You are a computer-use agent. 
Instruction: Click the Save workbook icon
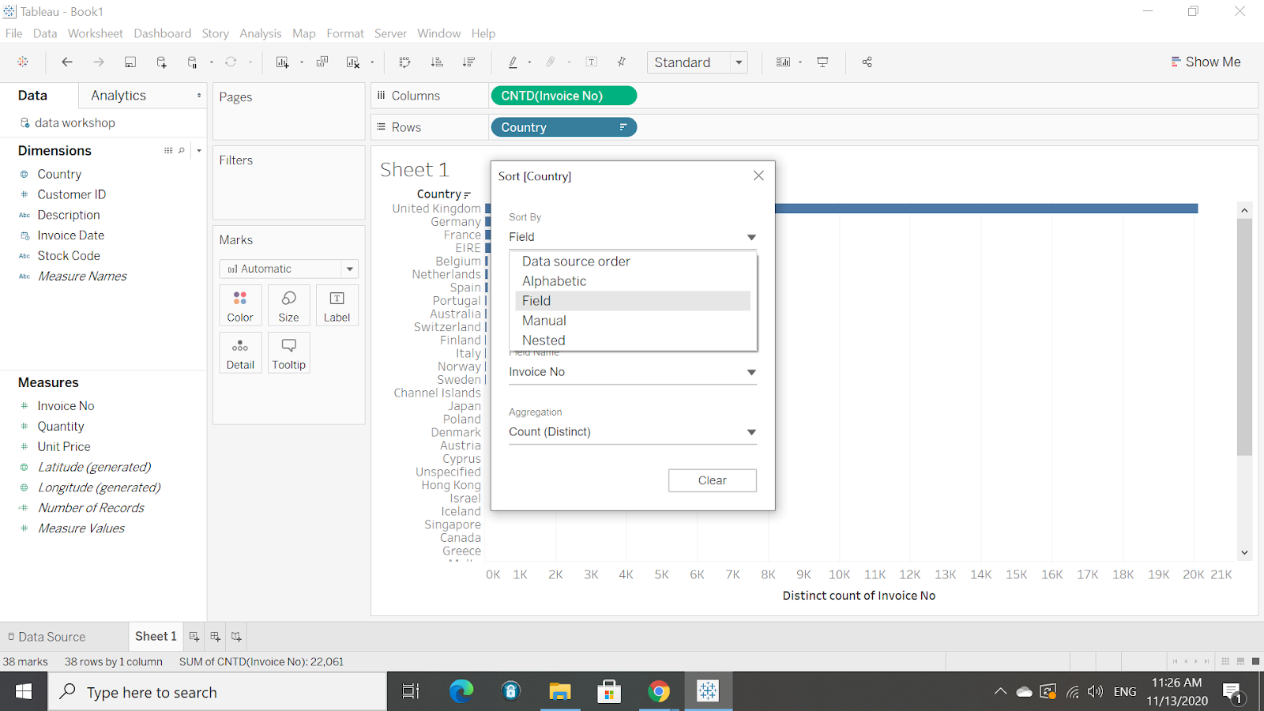(130, 62)
